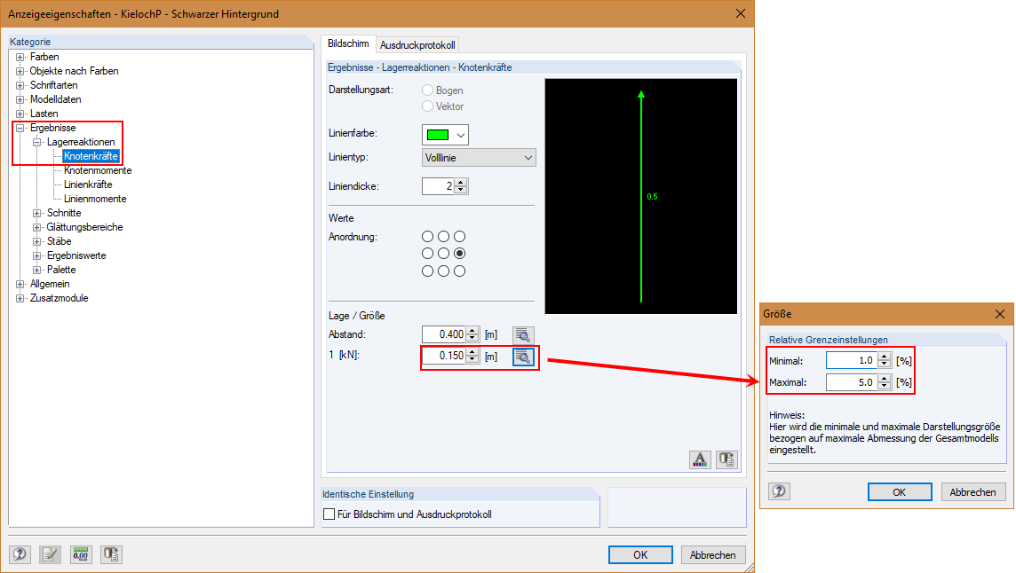Select Bogen display type

[x=428, y=90]
